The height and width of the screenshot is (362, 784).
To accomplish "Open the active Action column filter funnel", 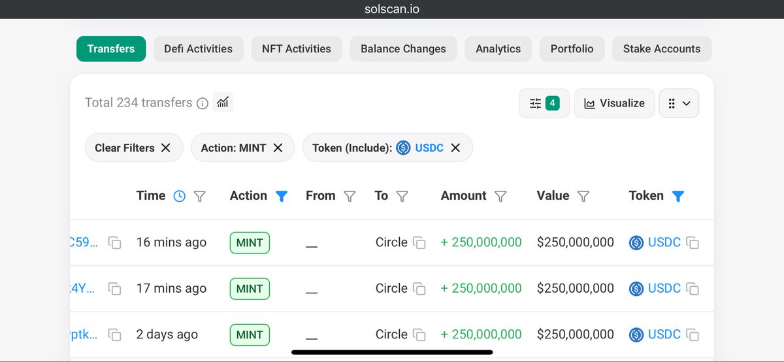I will (282, 196).
